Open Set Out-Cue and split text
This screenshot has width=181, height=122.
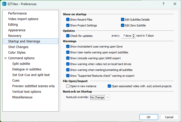coord(31,75)
